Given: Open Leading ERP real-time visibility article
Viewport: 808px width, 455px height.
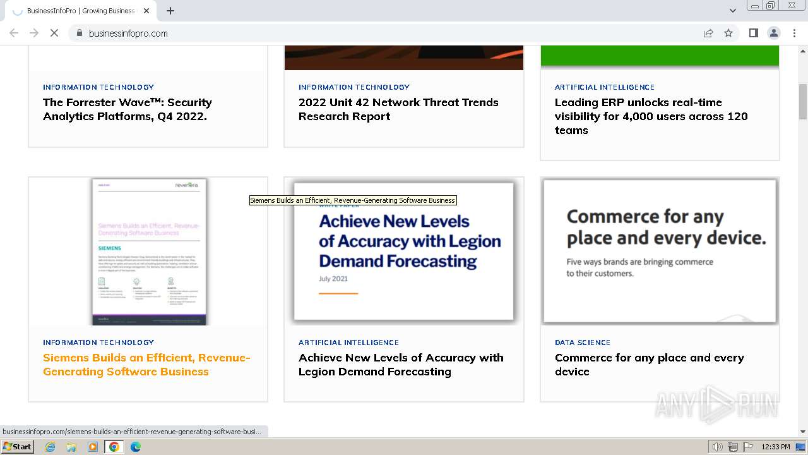Looking at the screenshot, I should click(651, 116).
